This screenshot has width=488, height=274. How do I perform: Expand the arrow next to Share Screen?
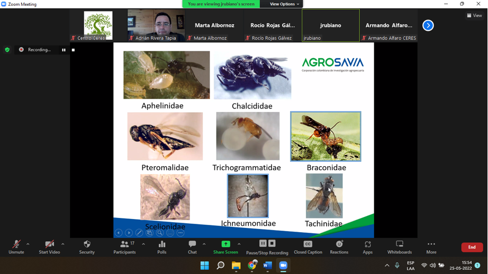pos(239,244)
